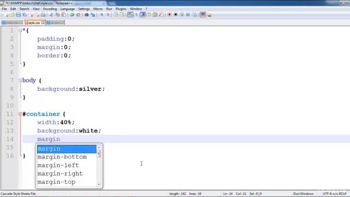Click the Zoom In toolbar icon
Image resolution: width=350 pixels, height=197 pixels.
(x=102, y=15)
